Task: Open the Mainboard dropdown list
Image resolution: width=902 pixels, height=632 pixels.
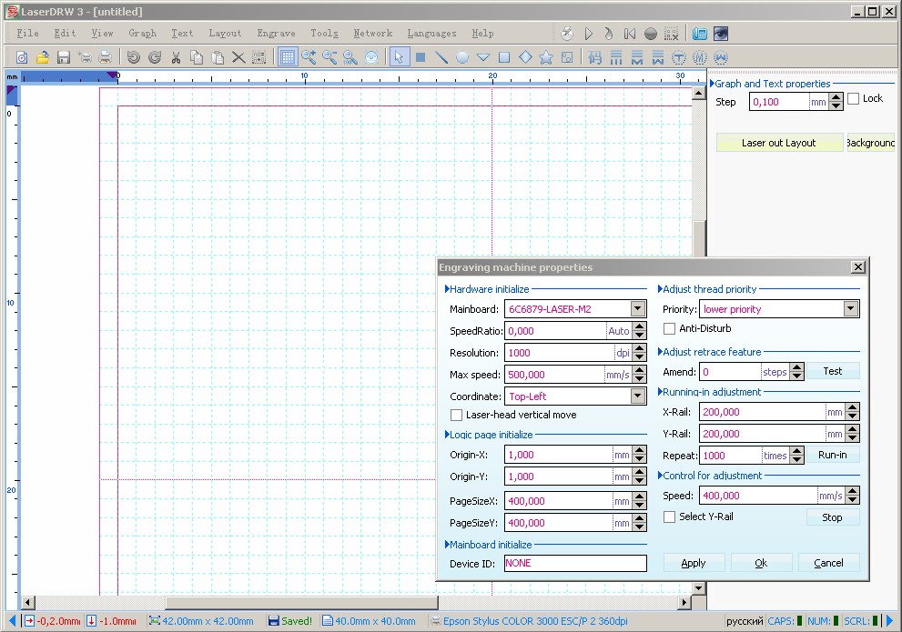Action: 637,309
